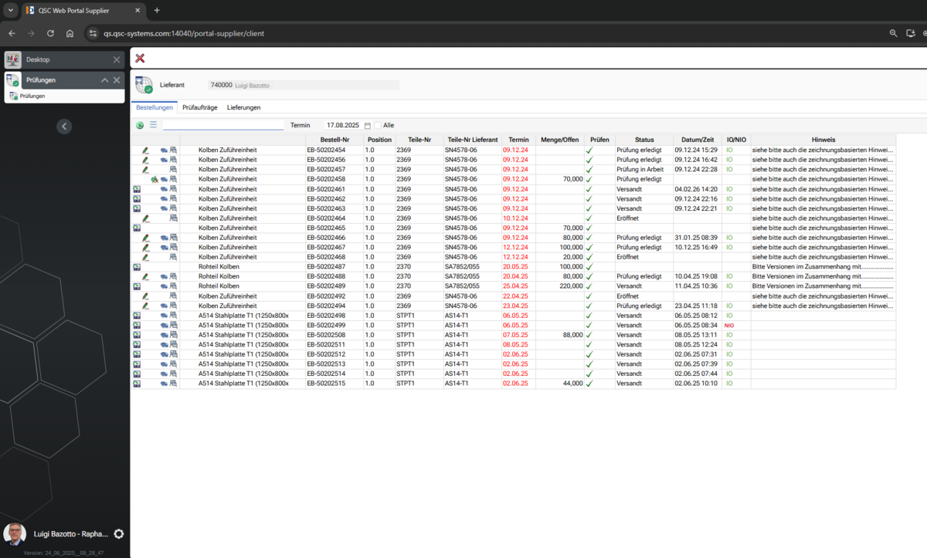Viewport: 927px width, 558px height.
Task: Collapse the sidebar with left chevron button
Action: 64,127
